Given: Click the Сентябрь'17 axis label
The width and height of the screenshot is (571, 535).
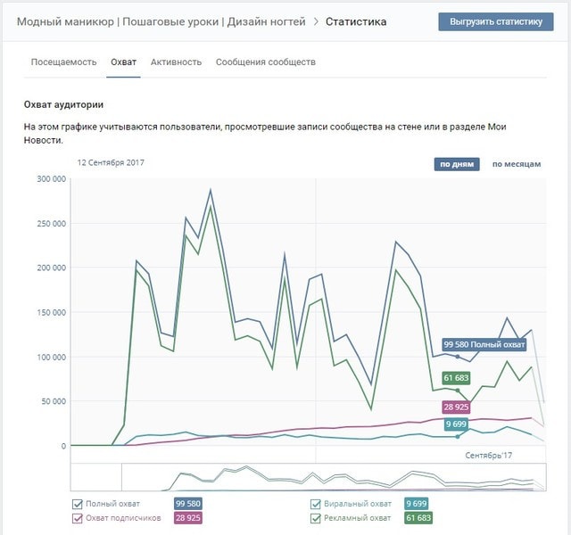Looking at the screenshot, I should 488,455.
